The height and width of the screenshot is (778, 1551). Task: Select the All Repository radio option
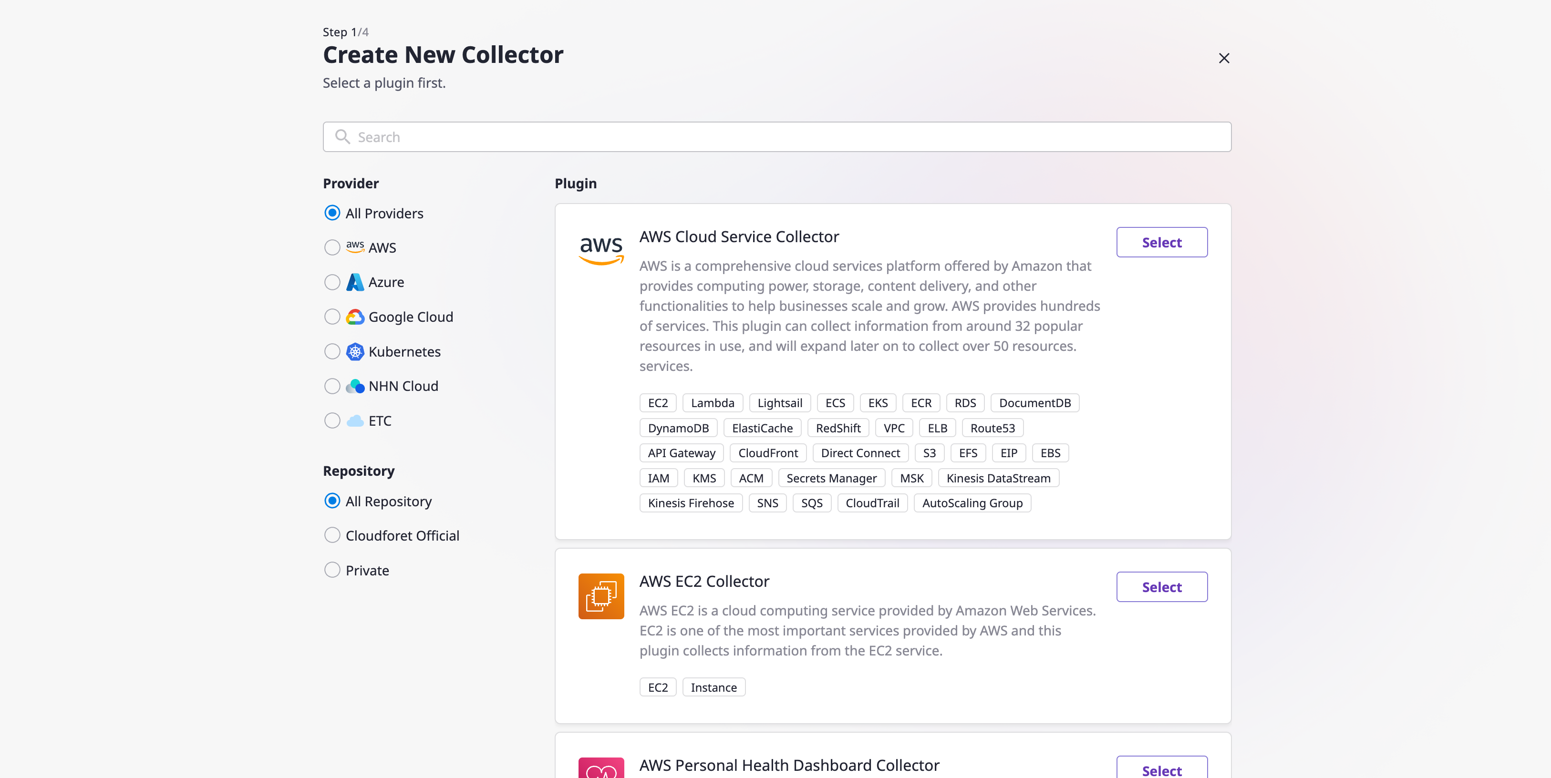(x=332, y=501)
